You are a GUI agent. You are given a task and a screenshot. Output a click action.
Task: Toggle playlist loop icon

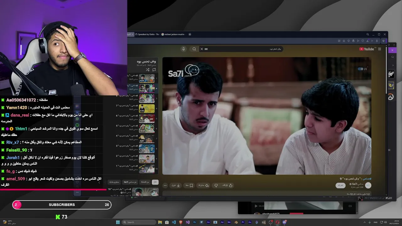click(154, 70)
